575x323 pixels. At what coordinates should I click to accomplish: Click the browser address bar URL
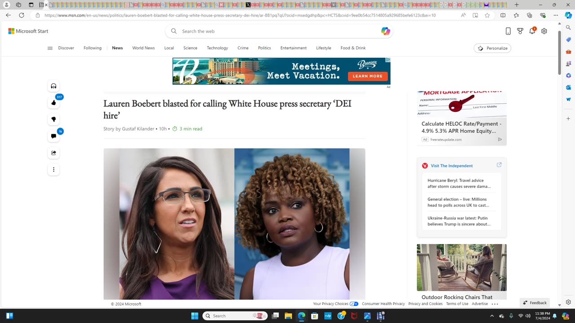(240, 15)
